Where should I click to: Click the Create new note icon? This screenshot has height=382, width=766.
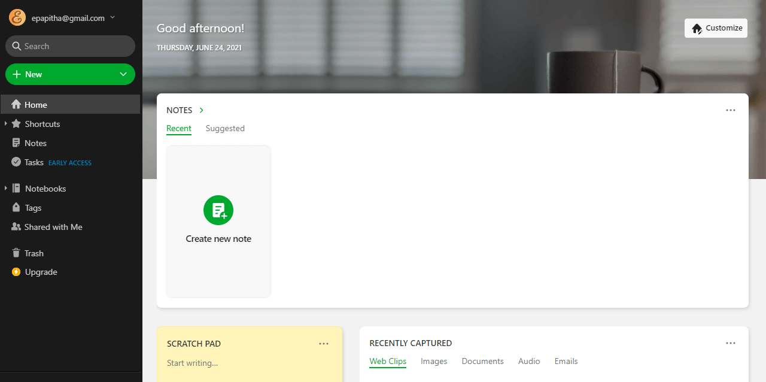(x=218, y=210)
